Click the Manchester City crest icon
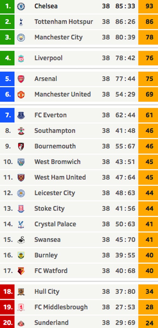Viewport: 158px width, 328px height. [x=21, y=37]
